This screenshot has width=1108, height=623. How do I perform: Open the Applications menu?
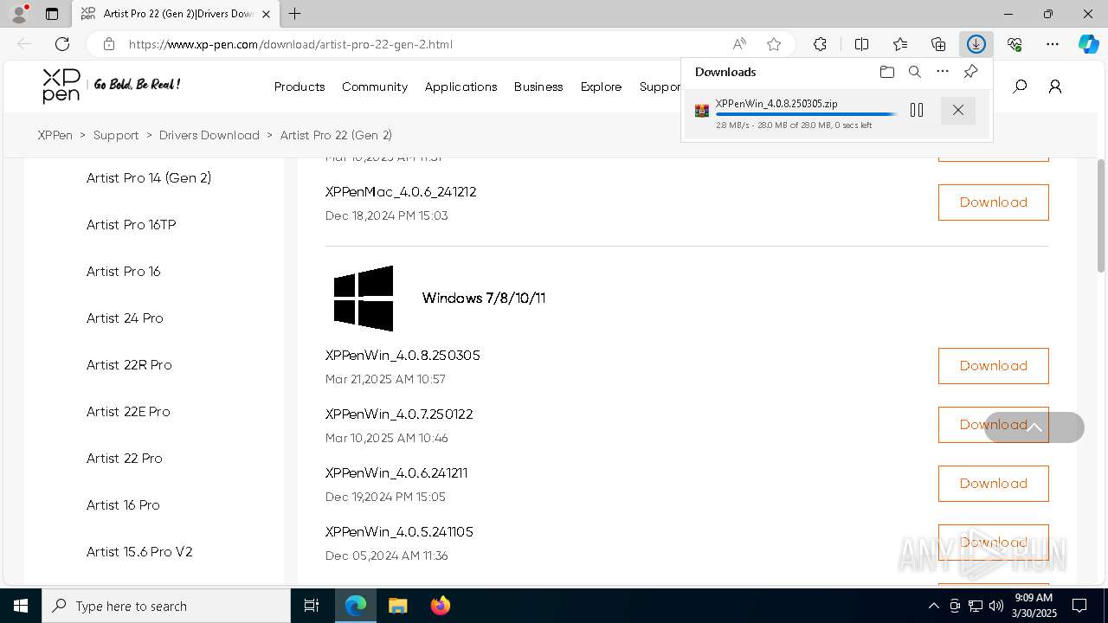coord(461,87)
